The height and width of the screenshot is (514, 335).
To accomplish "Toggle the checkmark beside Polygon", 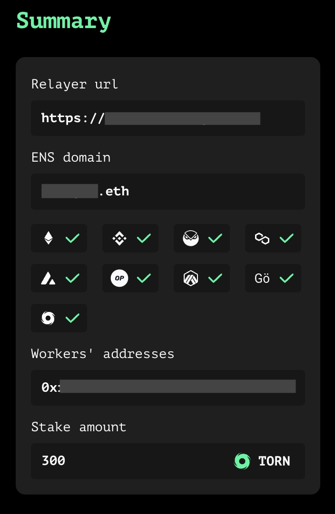I will point(286,238).
